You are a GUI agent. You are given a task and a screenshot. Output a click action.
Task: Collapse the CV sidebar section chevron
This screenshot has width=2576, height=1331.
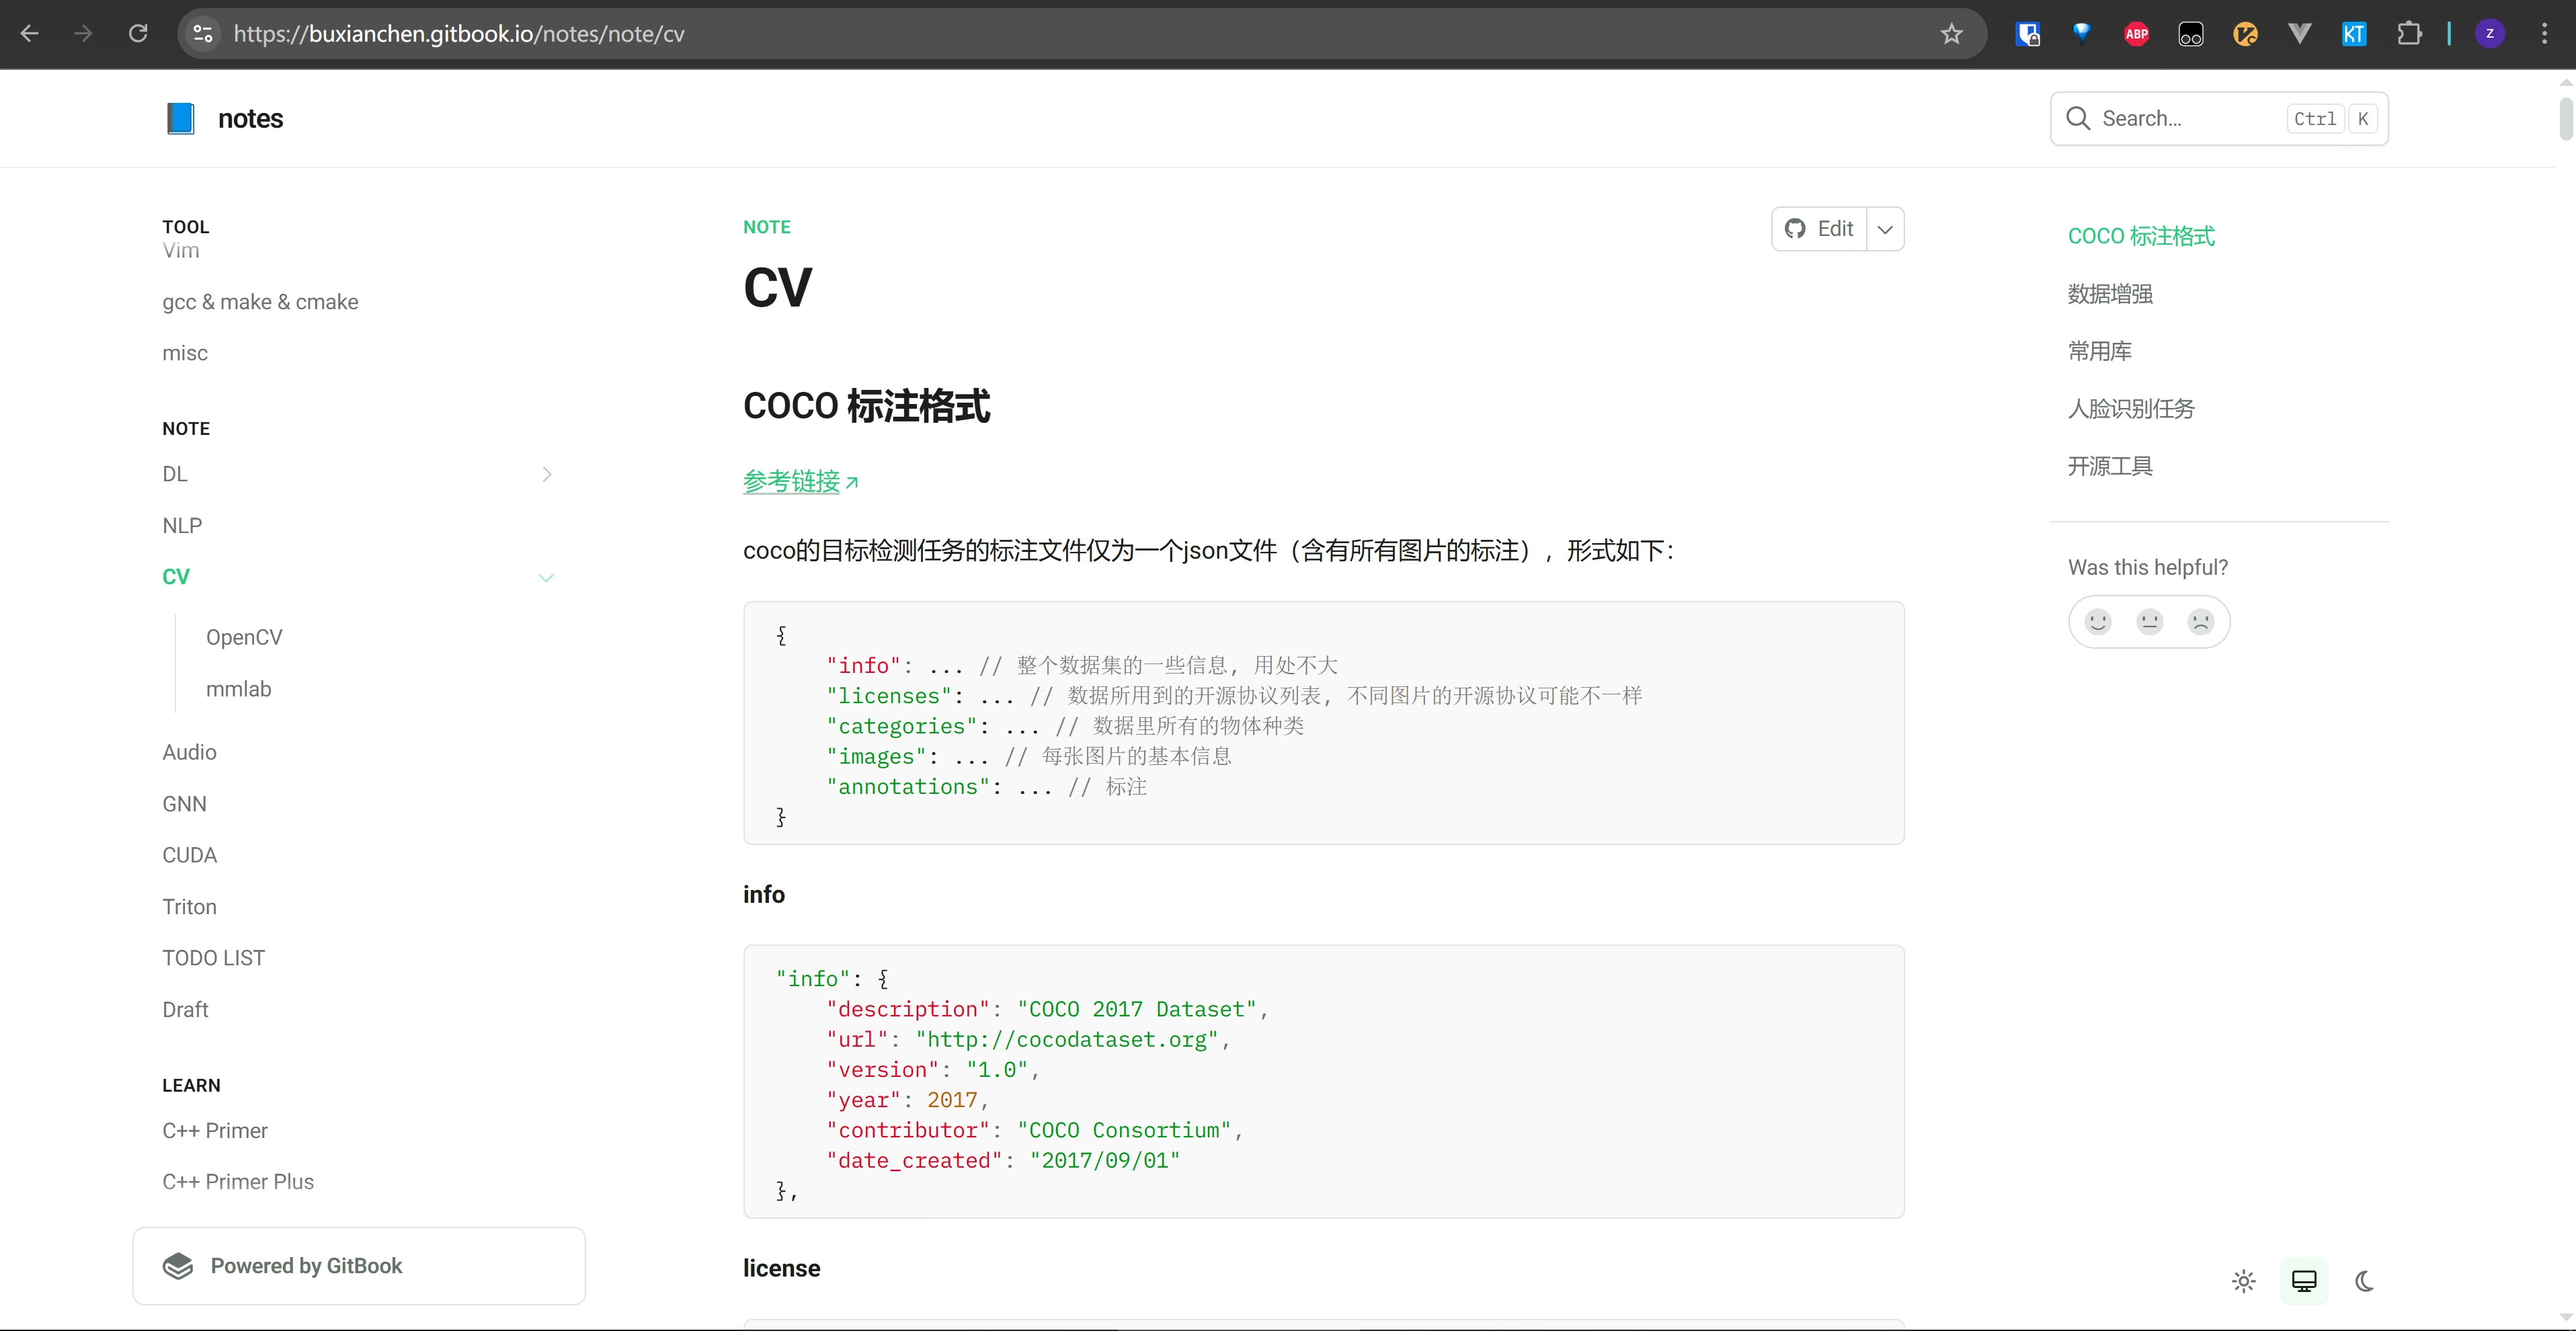[x=546, y=578]
